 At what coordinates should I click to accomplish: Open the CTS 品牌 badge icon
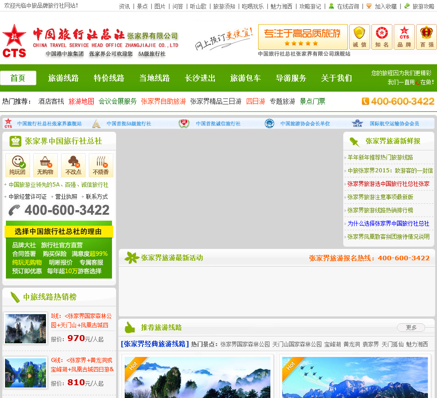click(404, 37)
